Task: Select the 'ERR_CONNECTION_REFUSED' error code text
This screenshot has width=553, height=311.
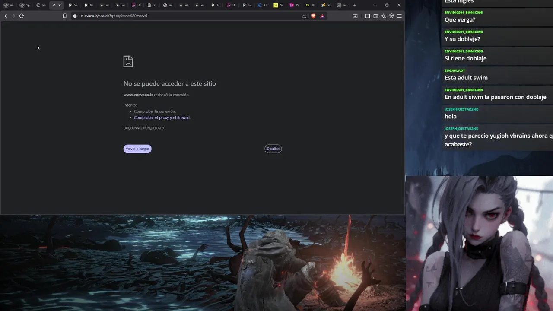Action: [144, 128]
